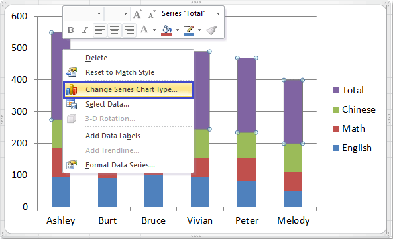Click Melody's green Chinese bar segment

[x=293, y=158]
